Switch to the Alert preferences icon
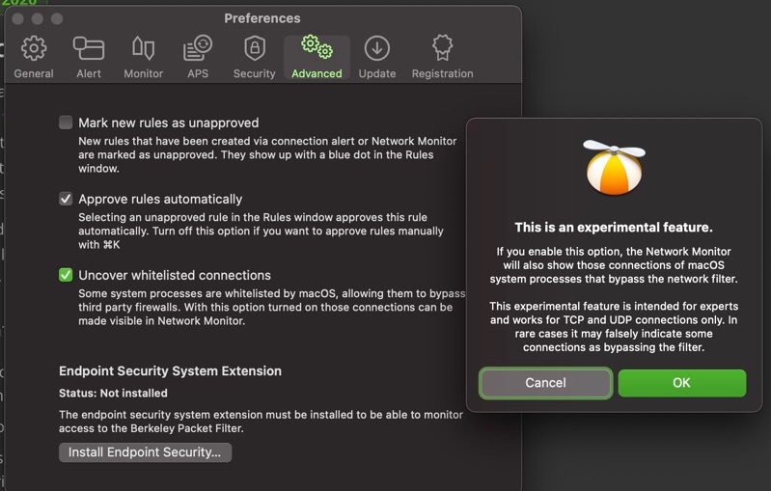The height and width of the screenshot is (491, 771). [x=89, y=57]
